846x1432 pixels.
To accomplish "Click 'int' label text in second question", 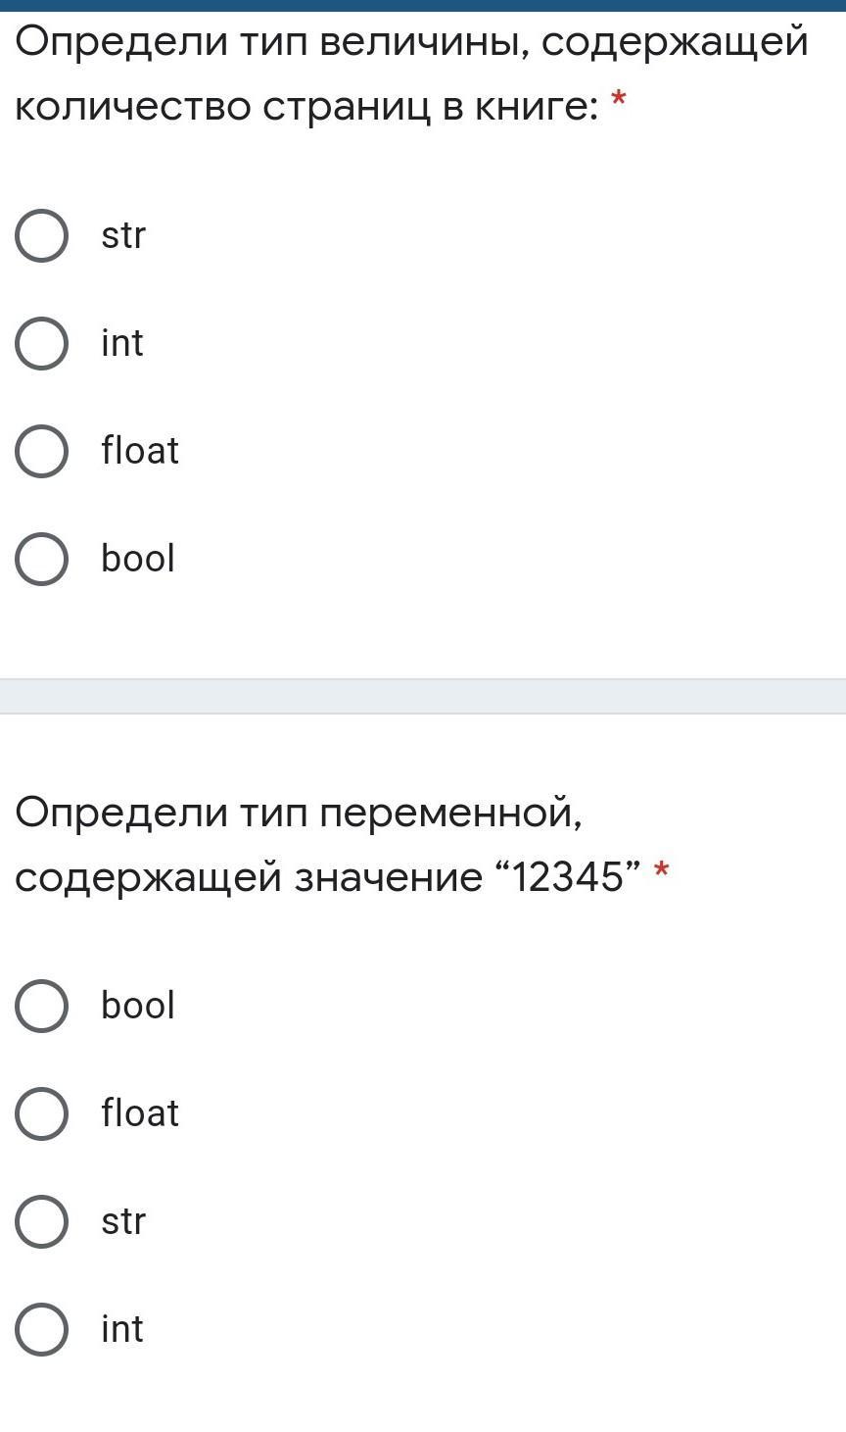I will click(x=122, y=1330).
